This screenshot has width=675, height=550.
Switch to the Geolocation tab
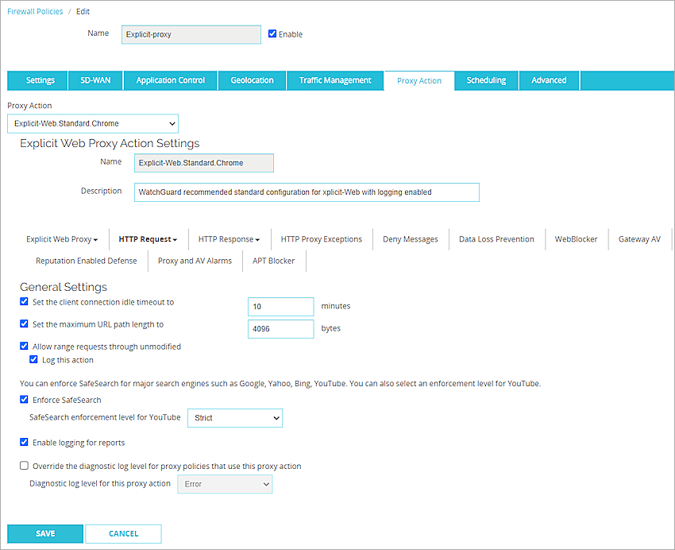point(253,80)
